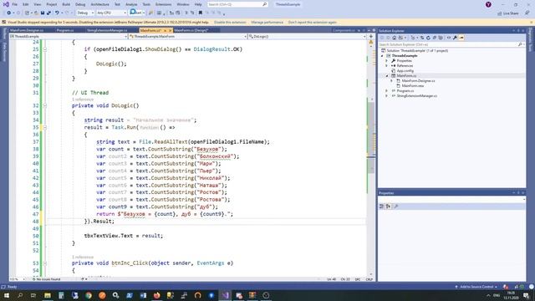Click the Home icon in Solution Explorer
Image resolution: width=535 pixels, height=301 pixels.
[x=394, y=38]
